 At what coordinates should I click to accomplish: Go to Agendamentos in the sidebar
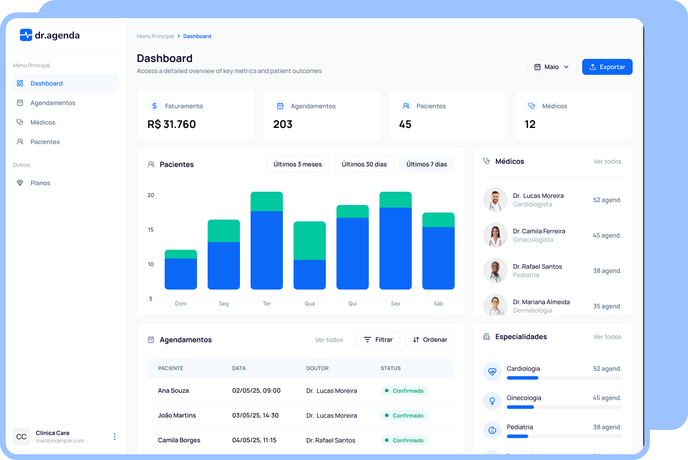[53, 103]
